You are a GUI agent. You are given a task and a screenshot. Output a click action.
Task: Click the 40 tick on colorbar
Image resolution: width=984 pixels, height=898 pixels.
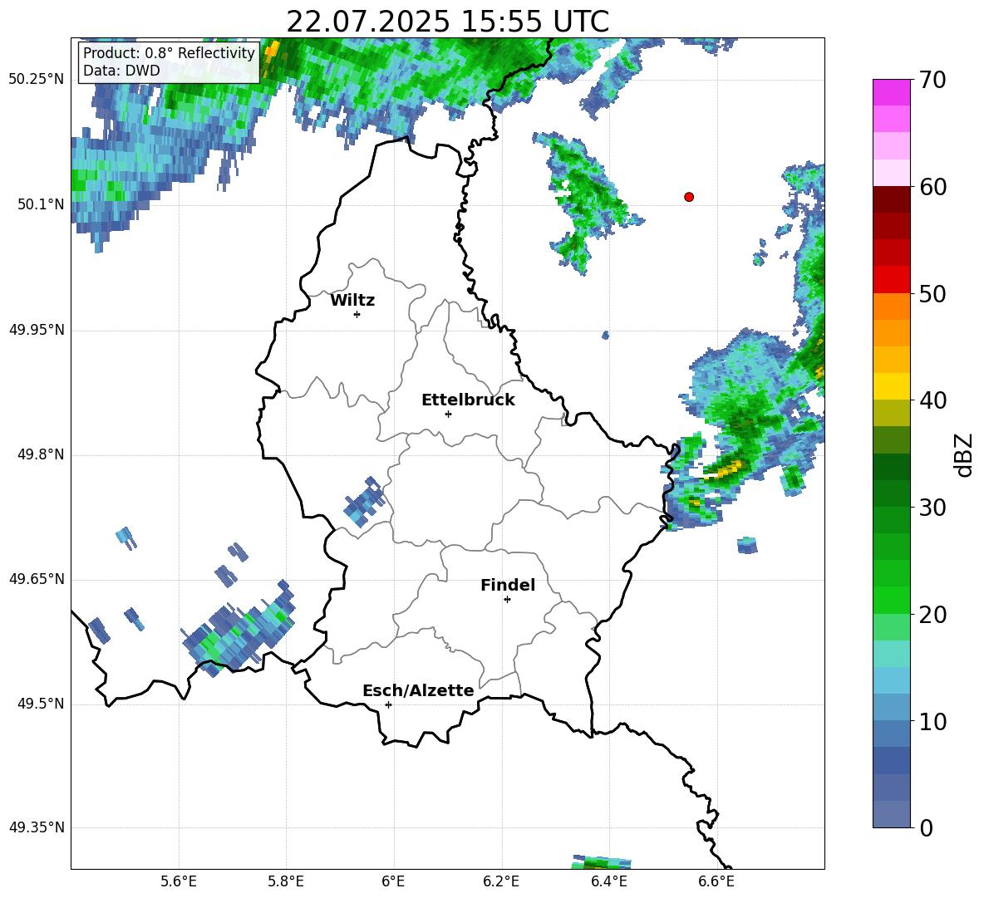coord(932,400)
